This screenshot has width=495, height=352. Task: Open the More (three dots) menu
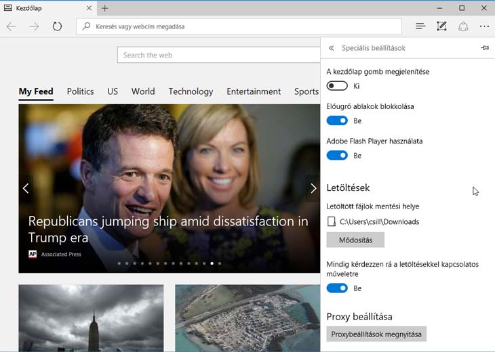tap(484, 26)
